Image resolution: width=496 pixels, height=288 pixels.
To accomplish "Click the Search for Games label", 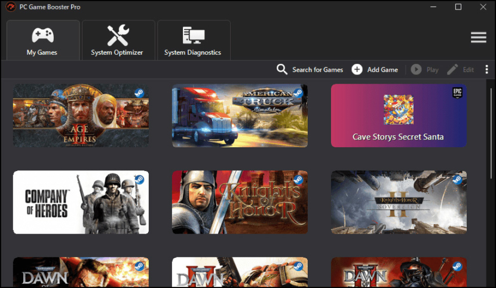I will (x=317, y=70).
